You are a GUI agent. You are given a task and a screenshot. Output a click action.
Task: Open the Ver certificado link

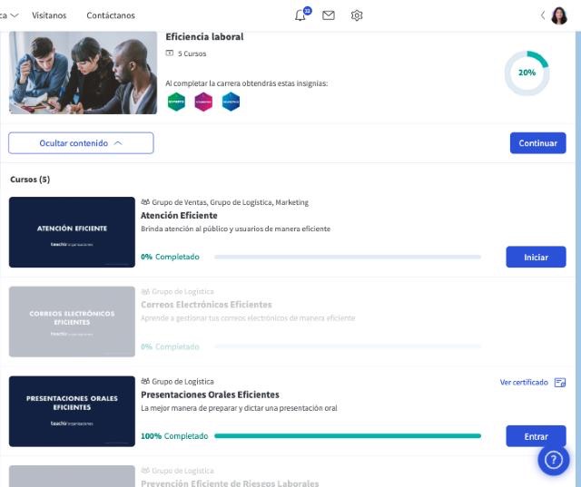click(x=524, y=383)
